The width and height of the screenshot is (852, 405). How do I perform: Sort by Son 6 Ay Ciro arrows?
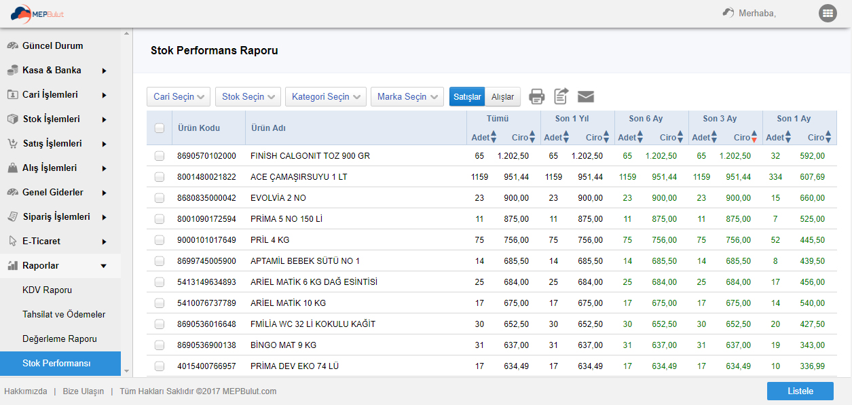[x=681, y=137]
